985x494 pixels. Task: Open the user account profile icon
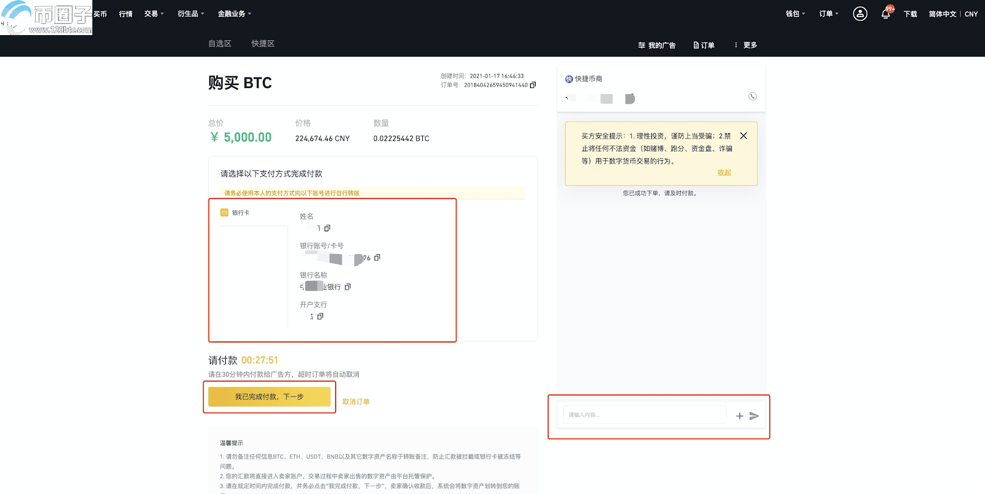[860, 14]
